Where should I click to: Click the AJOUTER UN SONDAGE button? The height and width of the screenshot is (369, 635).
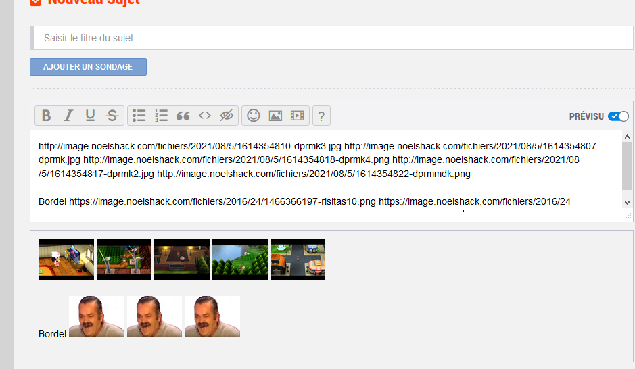[x=88, y=67]
